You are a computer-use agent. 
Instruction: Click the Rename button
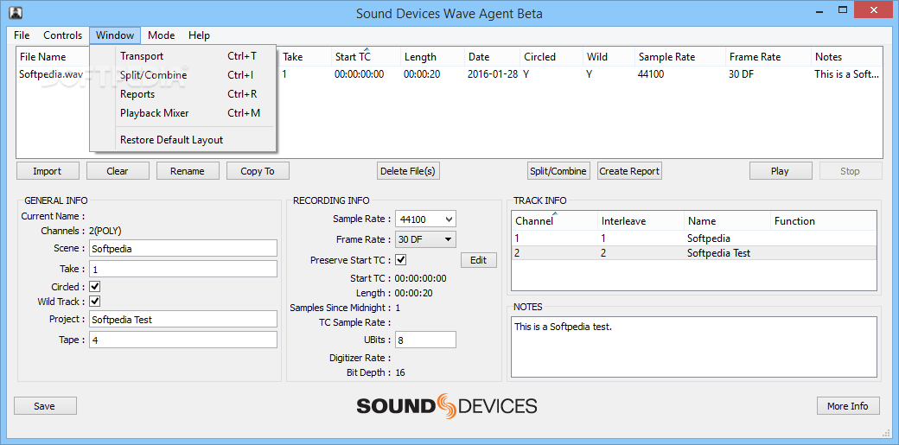click(x=188, y=171)
